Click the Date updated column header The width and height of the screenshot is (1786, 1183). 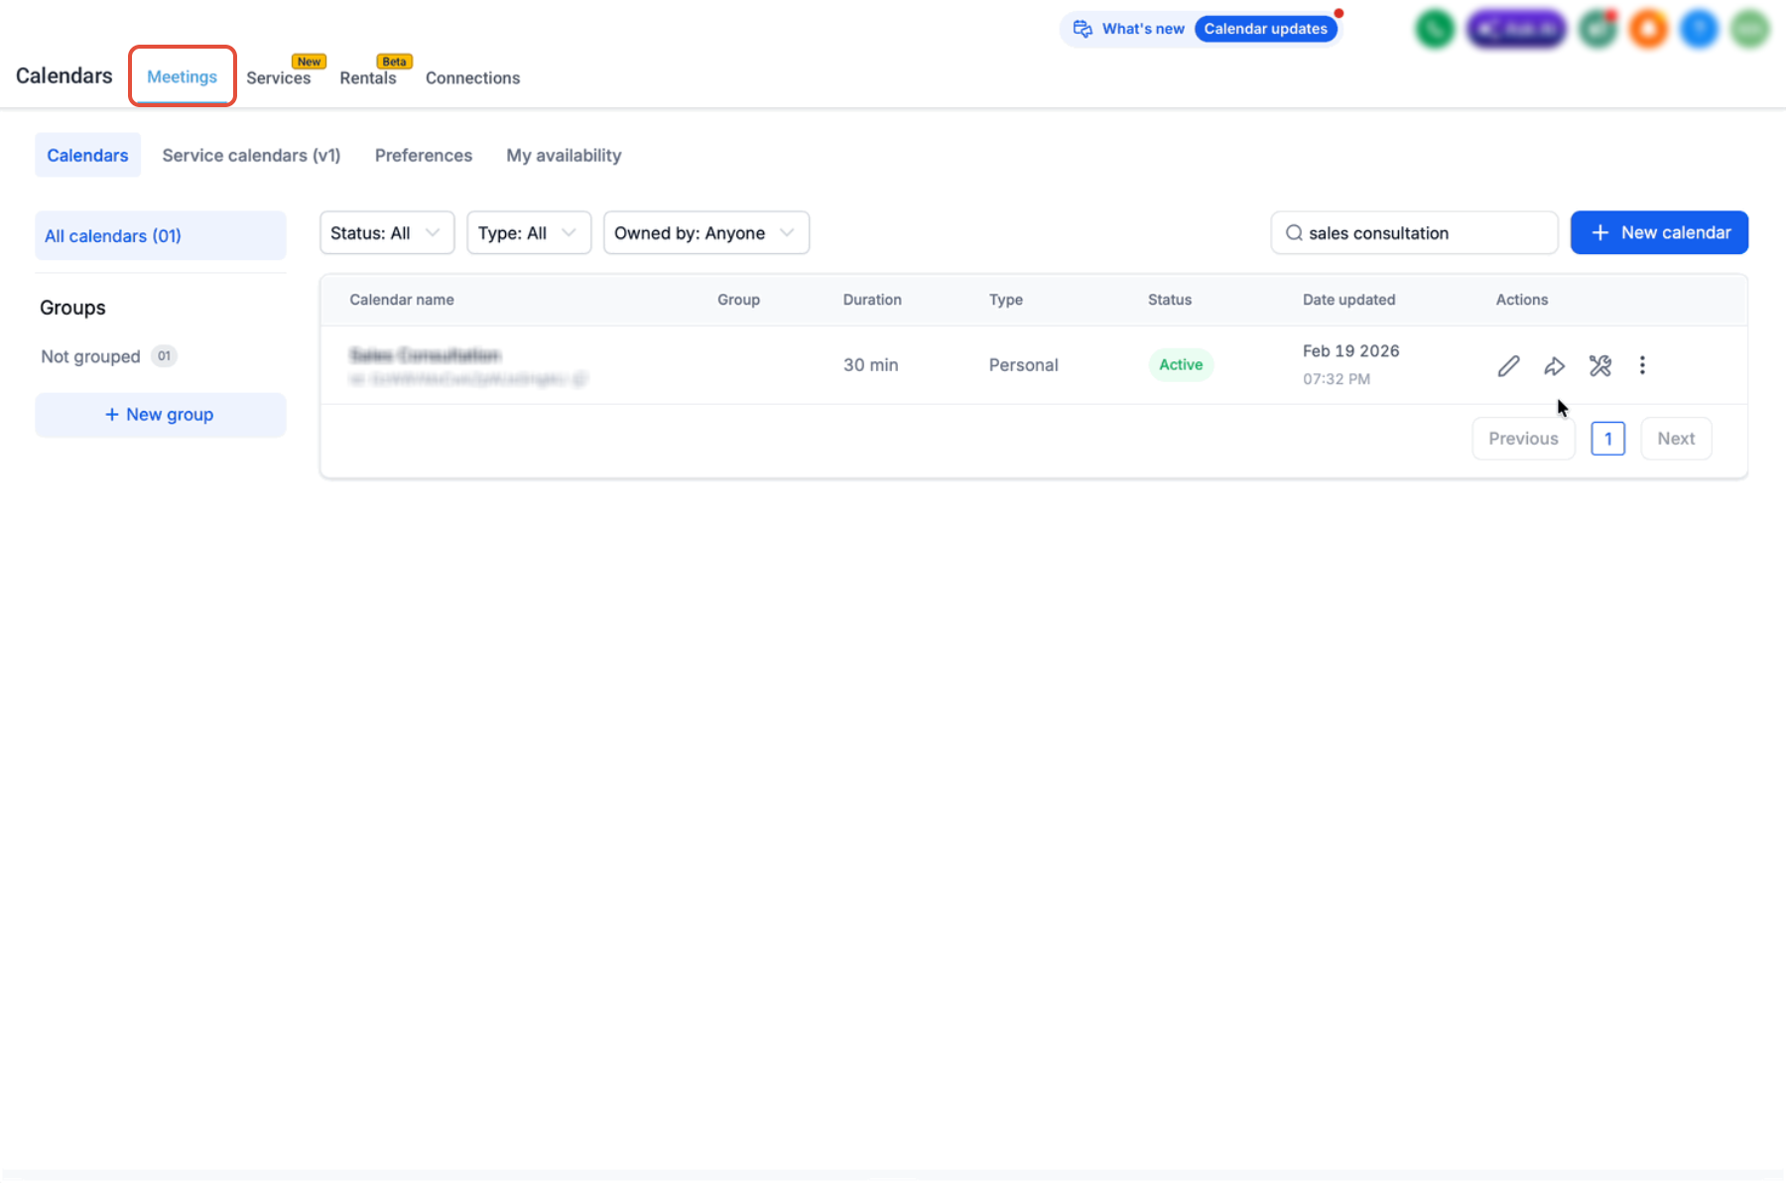tap(1348, 300)
